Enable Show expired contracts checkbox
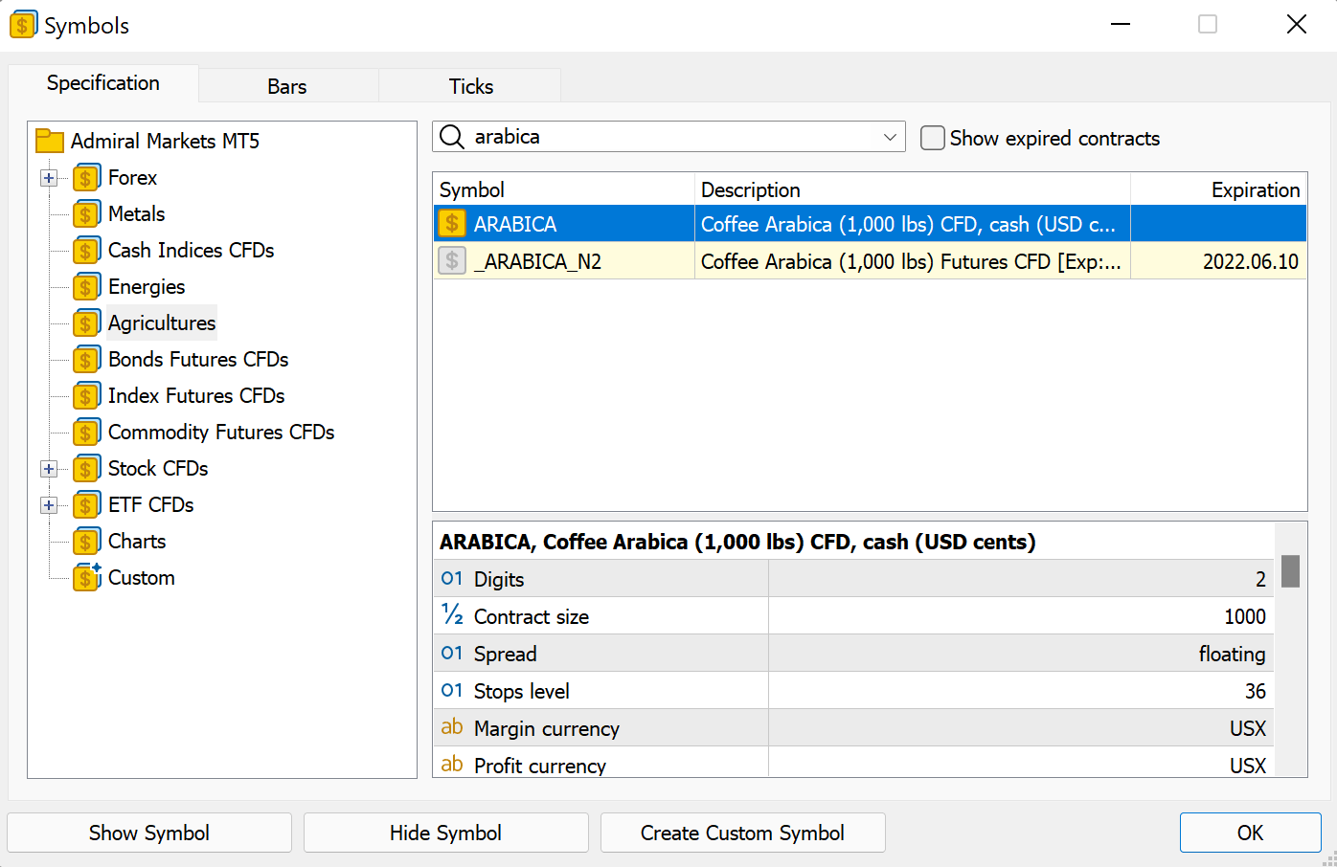 pyautogui.click(x=933, y=138)
